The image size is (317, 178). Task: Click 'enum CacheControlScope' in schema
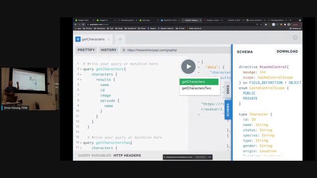tap(262, 88)
